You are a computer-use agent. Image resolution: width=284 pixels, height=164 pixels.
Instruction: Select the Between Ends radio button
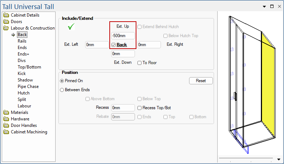[62, 90]
